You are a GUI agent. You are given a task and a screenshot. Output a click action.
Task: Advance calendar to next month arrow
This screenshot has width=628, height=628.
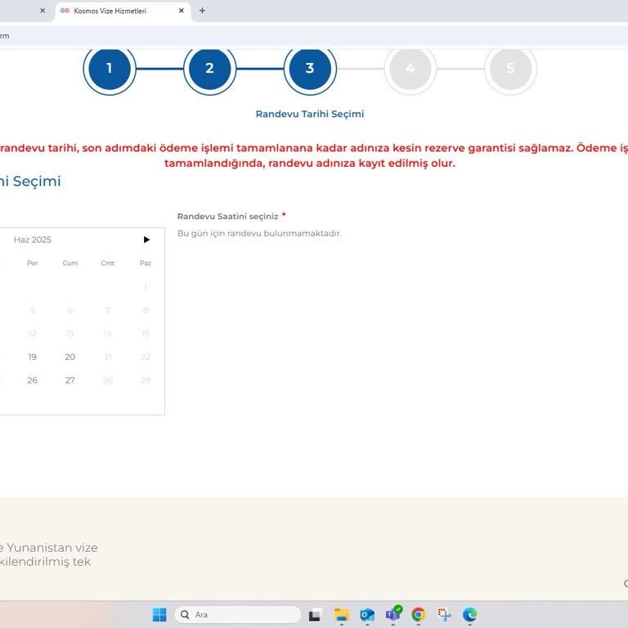(x=146, y=240)
